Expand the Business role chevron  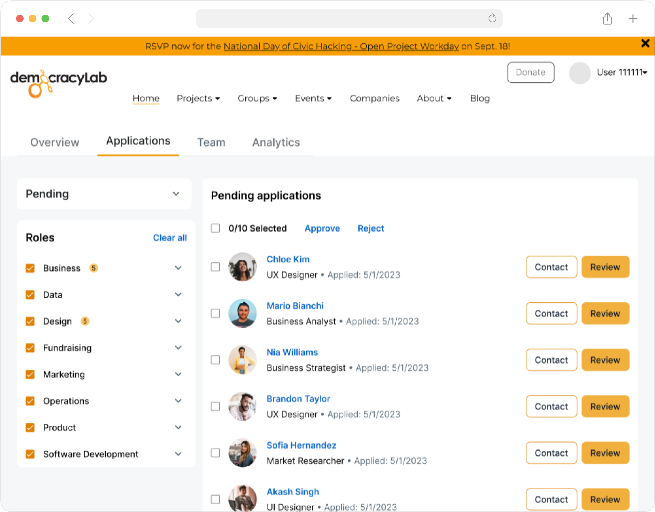tap(178, 268)
